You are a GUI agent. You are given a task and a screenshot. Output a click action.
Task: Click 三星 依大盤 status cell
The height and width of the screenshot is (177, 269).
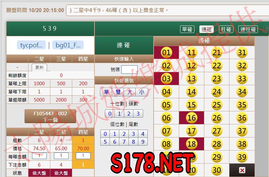[x=61, y=173]
